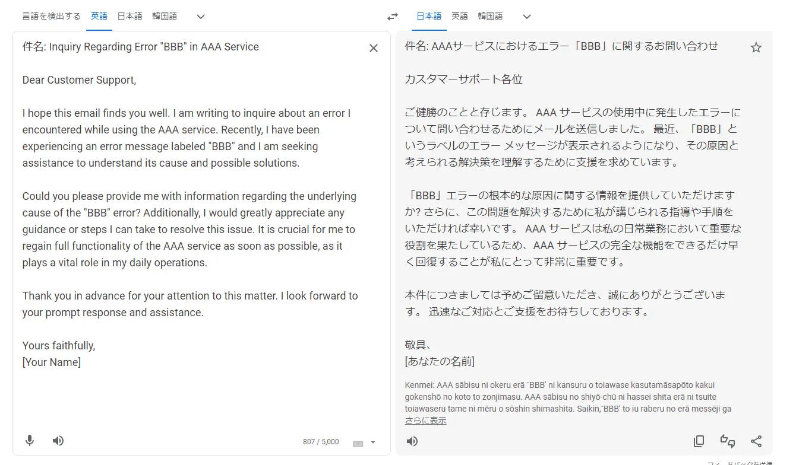This screenshot has width=796, height=465.
Task: Save translation with the star icon
Action: point(756,47)
